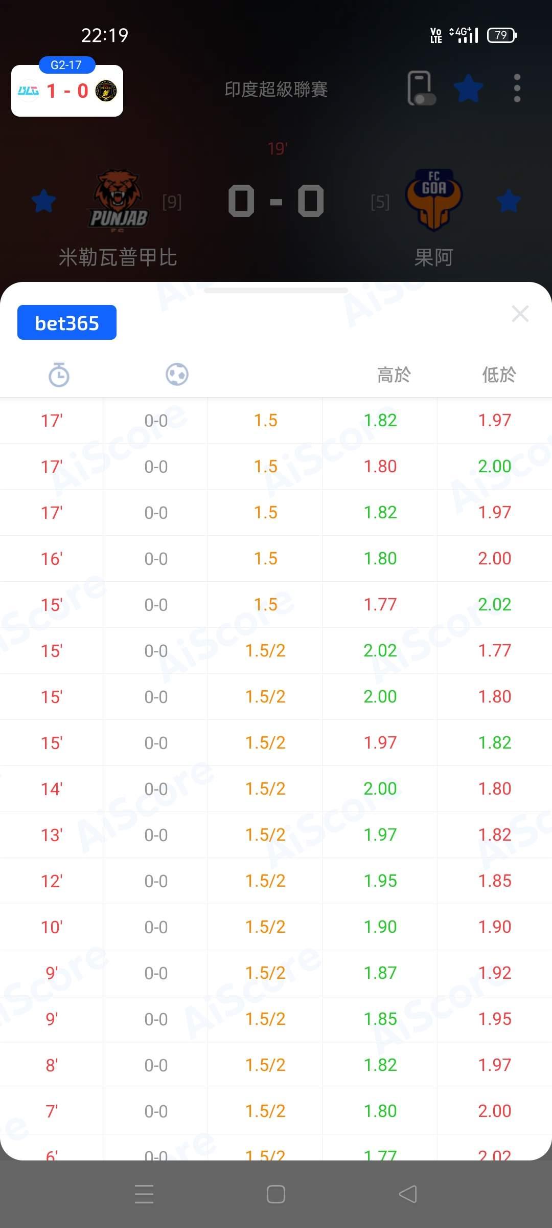This screenshot has width=552, height=1228.
Task: Tap the 2.00 under odds in 16' row
Action: (494, 558)
